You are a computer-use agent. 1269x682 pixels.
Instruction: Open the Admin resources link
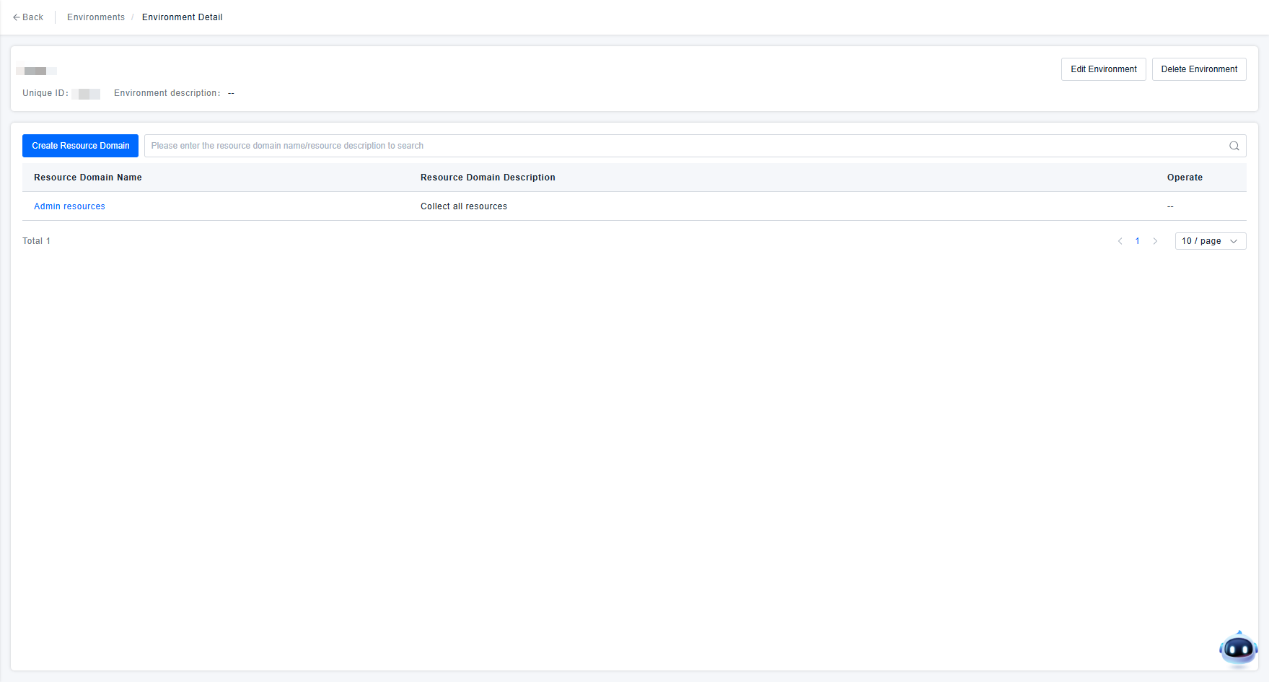point(69,206)
